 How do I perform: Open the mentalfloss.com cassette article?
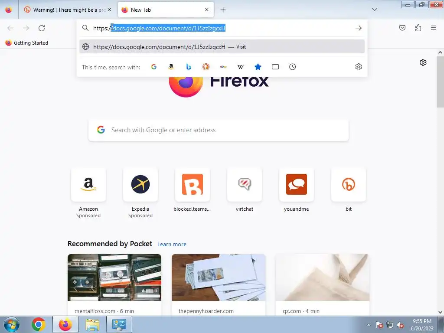pos(114,284)
